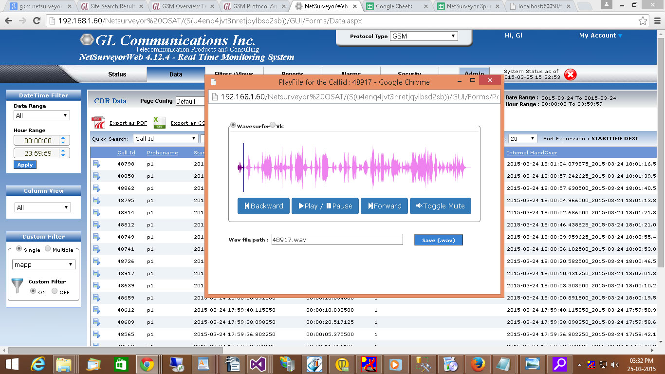Click the PDF export icon
The image size is (665, 374).
point(98,123)
